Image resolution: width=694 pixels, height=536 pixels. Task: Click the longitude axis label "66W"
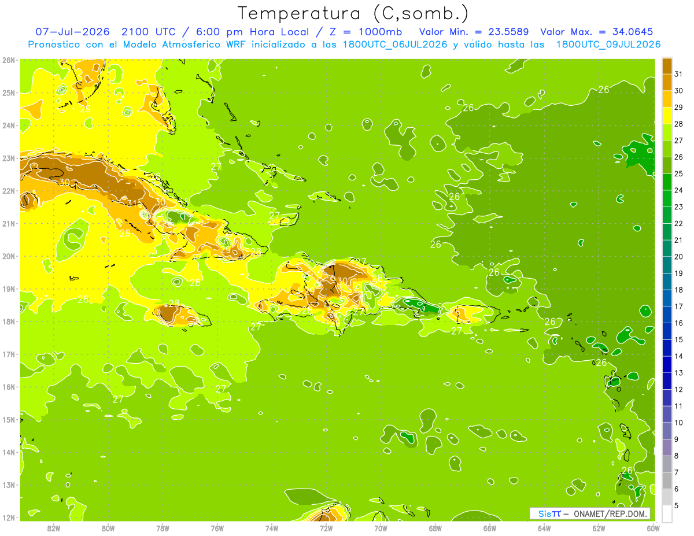[490, 527]
